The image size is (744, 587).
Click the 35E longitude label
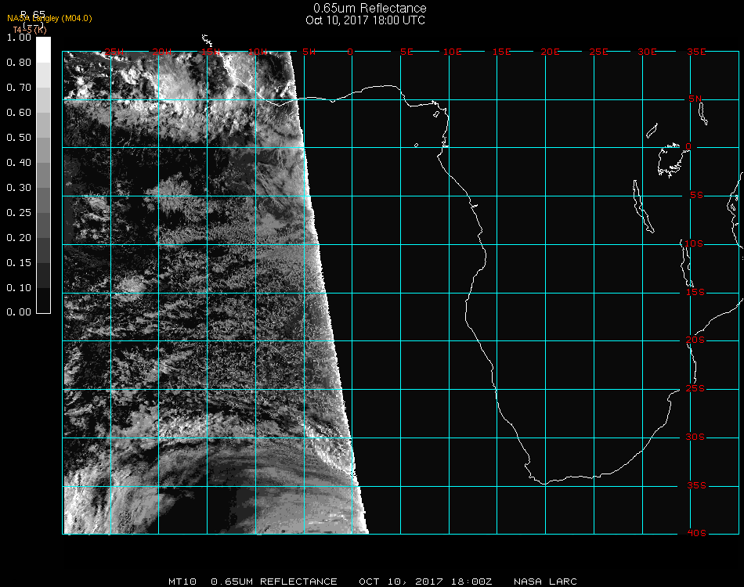696,52
